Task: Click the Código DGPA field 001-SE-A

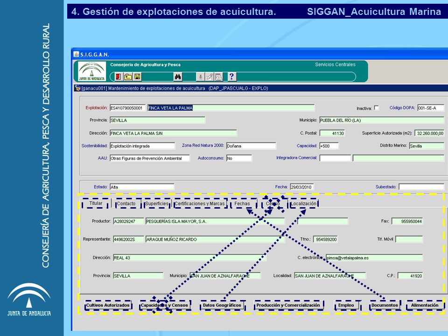Action: pos(431,108)
